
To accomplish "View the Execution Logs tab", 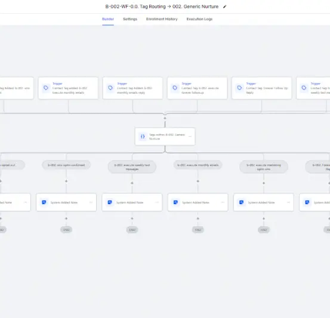I will pos(199,19).
